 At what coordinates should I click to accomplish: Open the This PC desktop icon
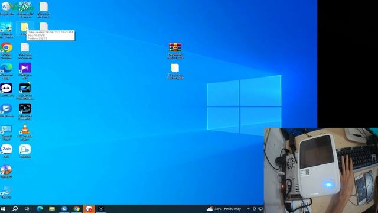coord(6,192)
